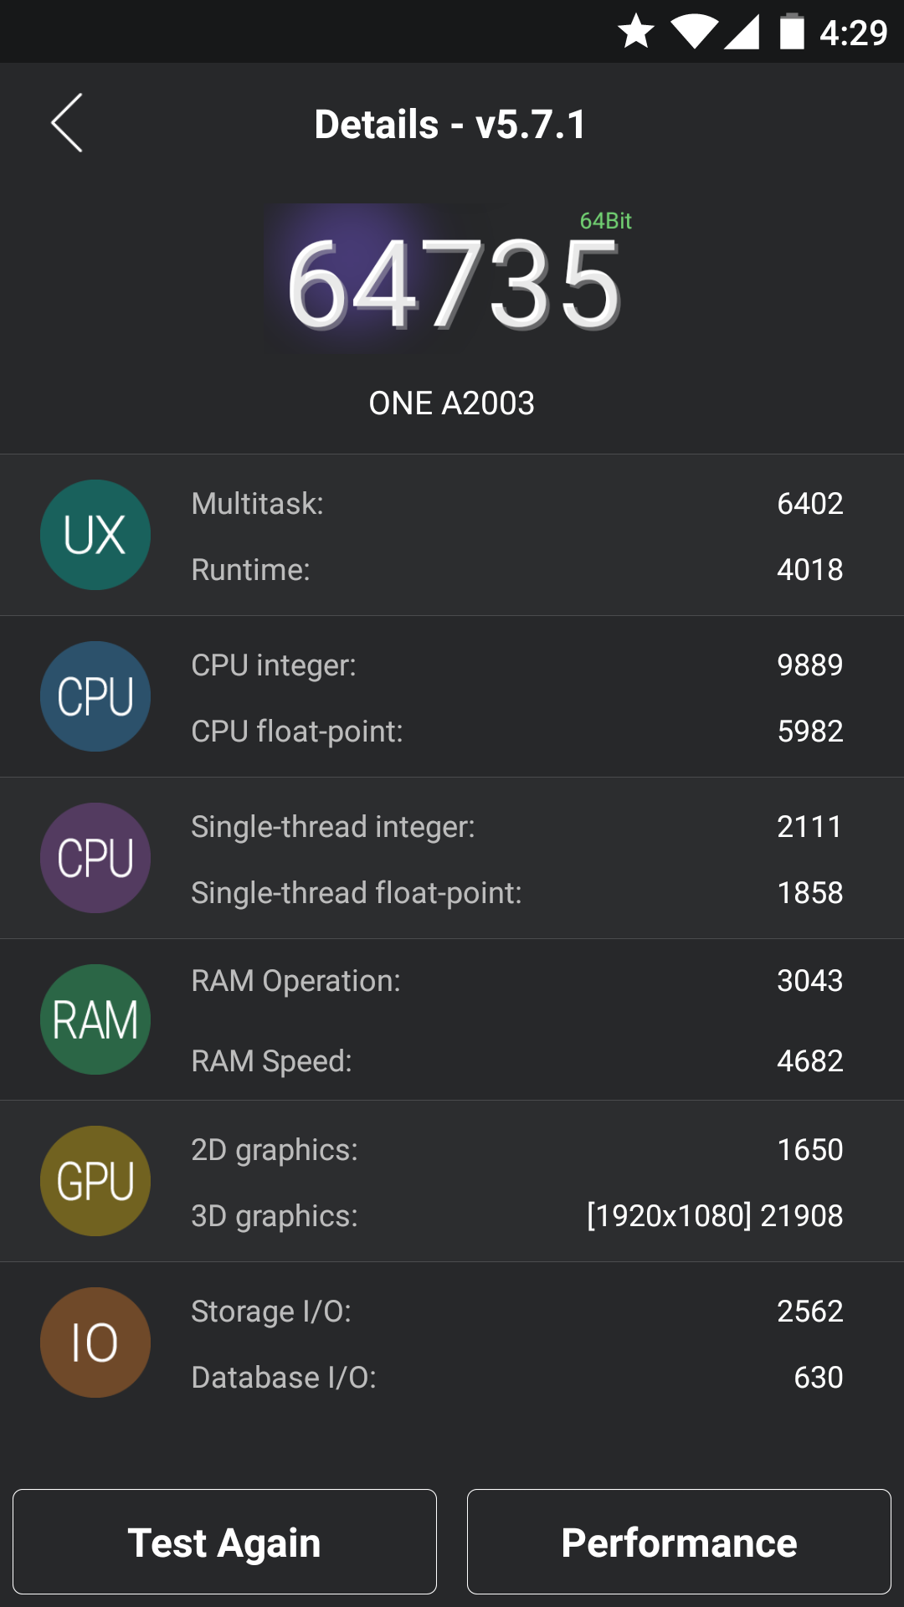This screenshot has height=1607, width=904.
Task: Tap the teal UX category icon
Action: [x=95, y=535]
